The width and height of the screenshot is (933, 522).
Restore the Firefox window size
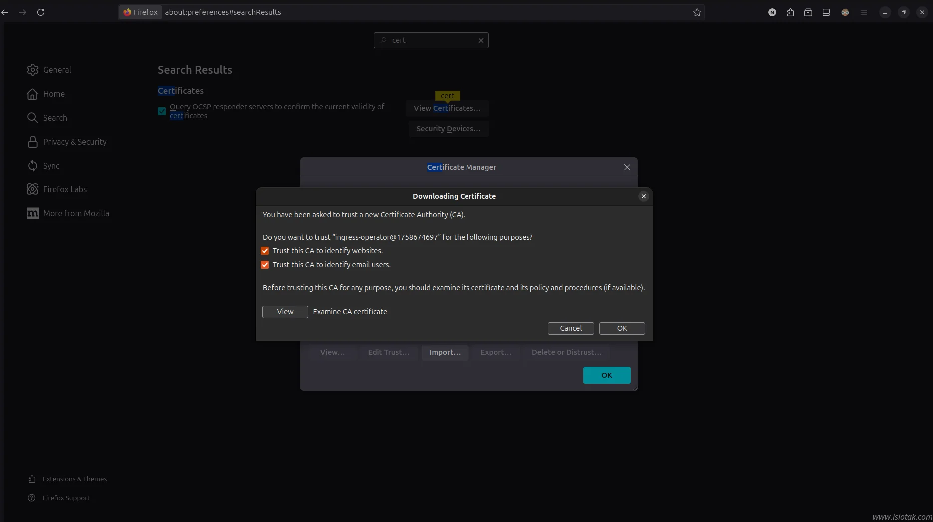click(x=904, y=12)
